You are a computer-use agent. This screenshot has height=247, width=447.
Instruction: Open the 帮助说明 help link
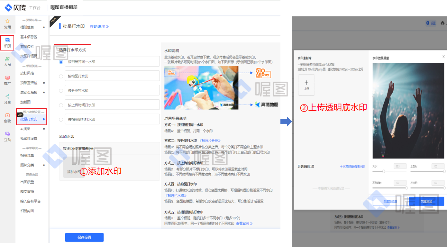point(99,26)
